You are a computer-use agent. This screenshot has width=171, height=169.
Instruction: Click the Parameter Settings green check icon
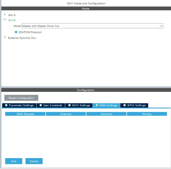[x=6, y=105]
